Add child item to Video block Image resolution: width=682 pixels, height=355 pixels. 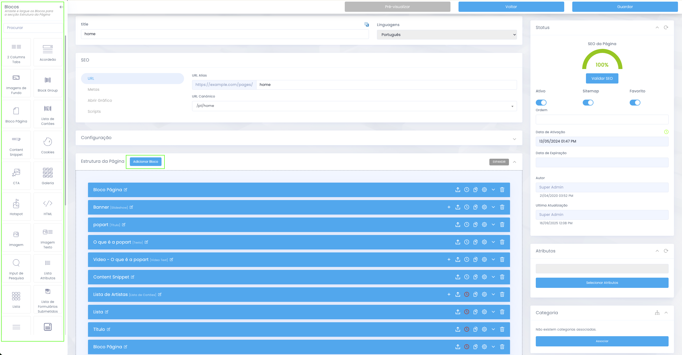449,260
